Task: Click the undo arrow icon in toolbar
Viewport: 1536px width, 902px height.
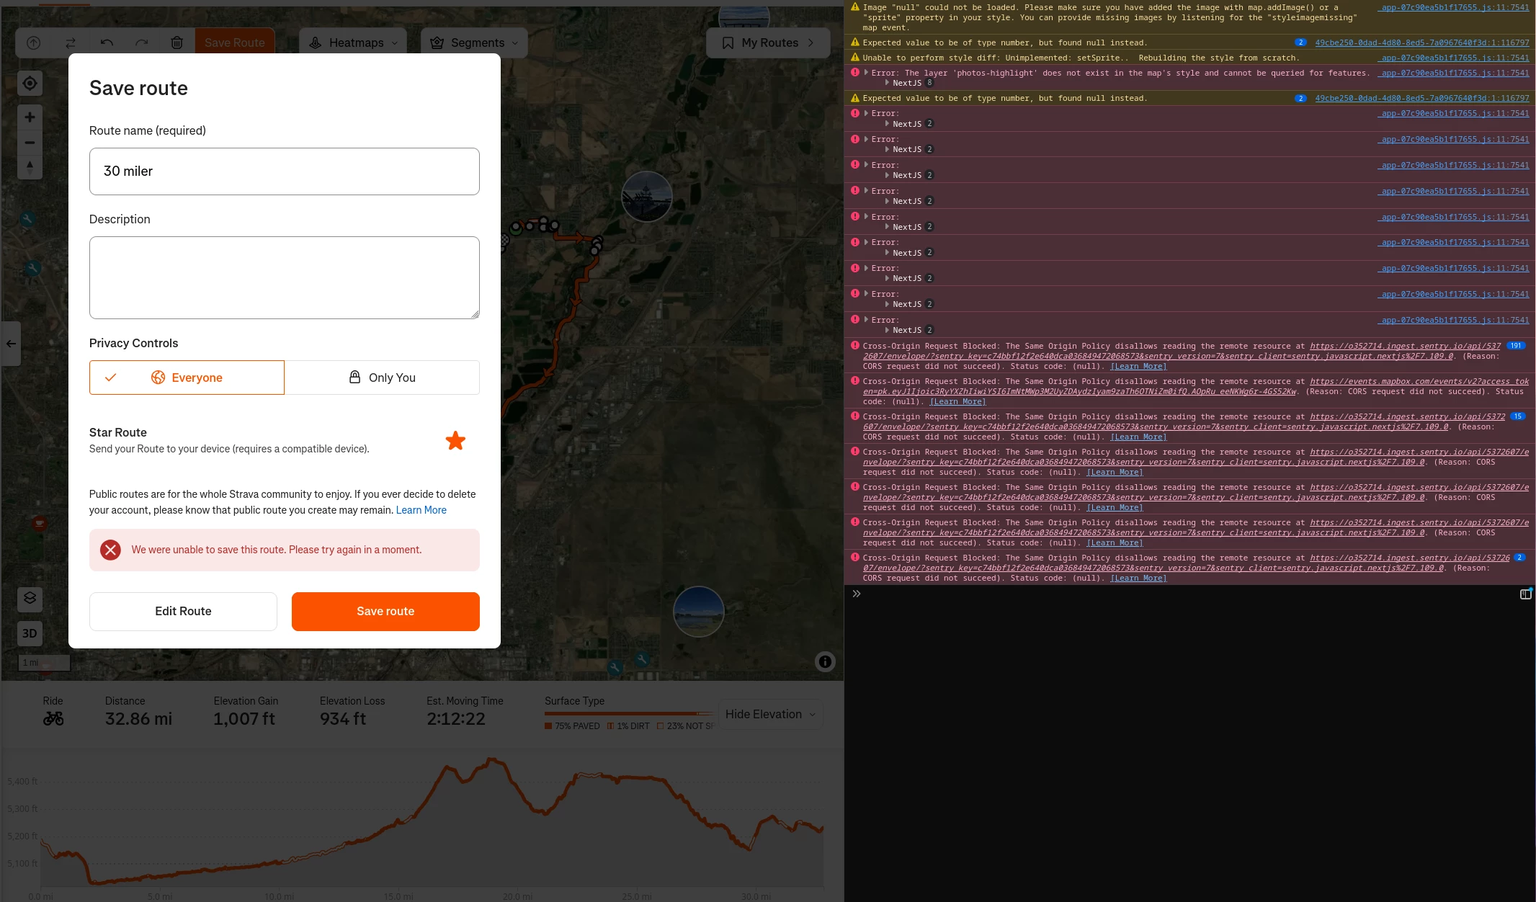Action: (x=107, y=43)
